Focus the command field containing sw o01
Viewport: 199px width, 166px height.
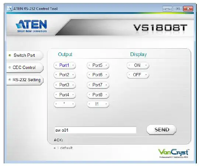click(x=95, y=130)
